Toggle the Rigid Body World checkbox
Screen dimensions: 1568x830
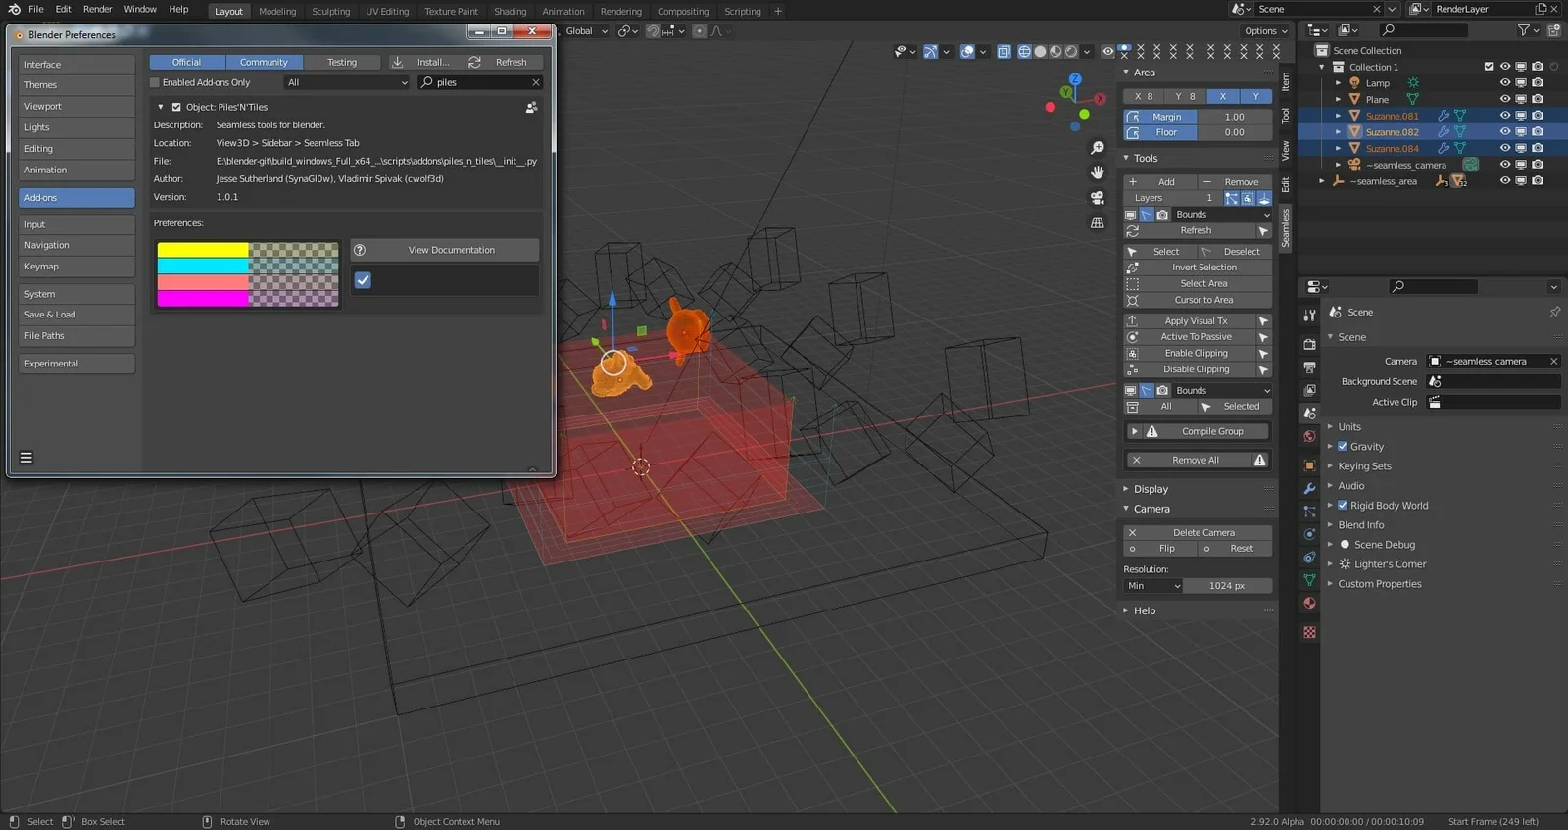coord(1343,505)
